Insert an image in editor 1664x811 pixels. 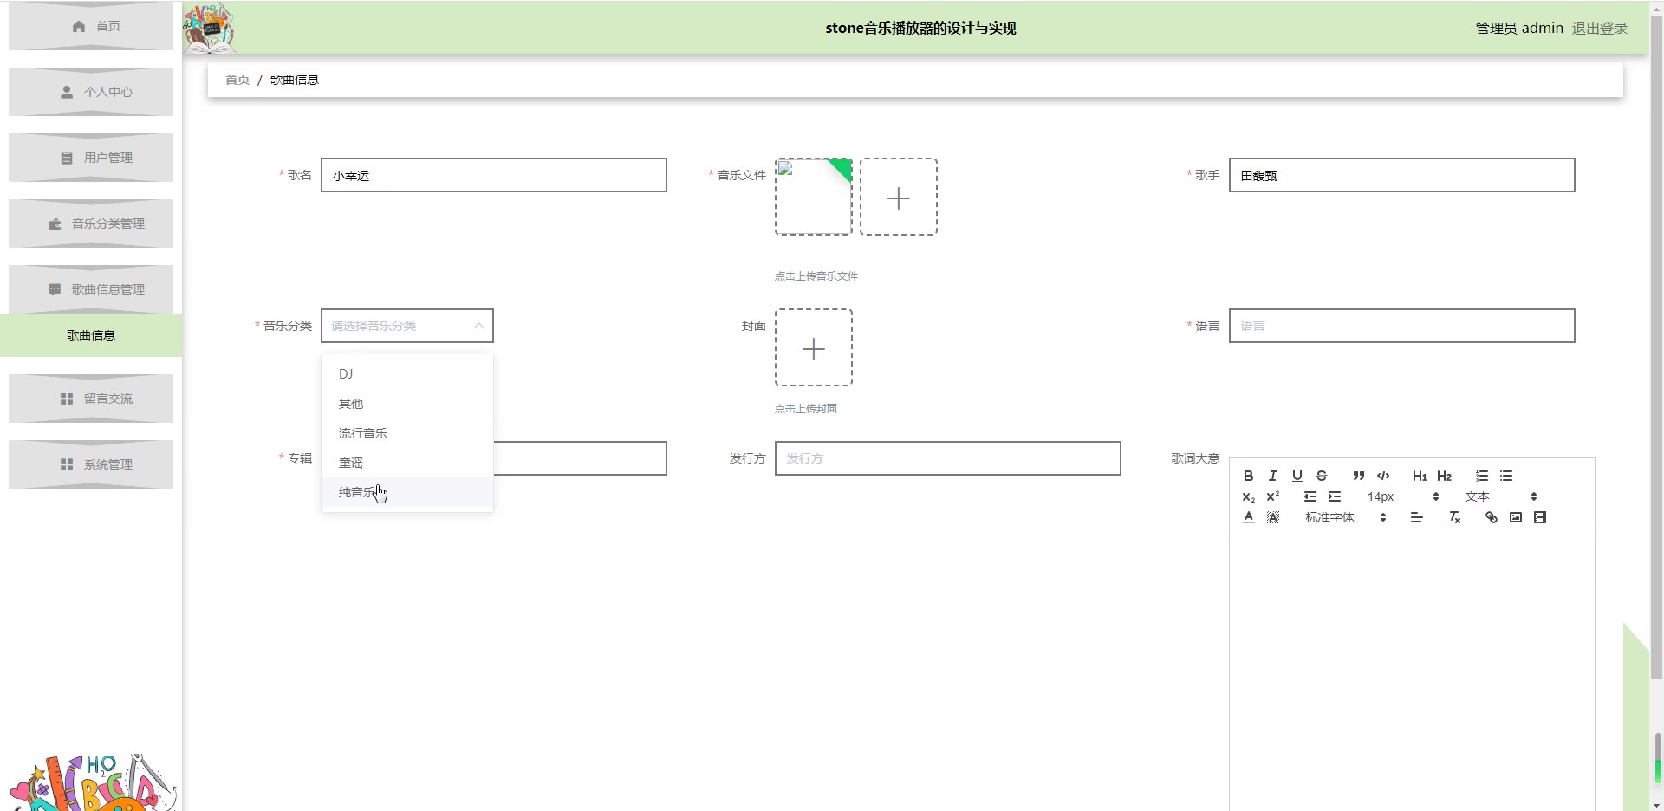(x=1515, y=517)
